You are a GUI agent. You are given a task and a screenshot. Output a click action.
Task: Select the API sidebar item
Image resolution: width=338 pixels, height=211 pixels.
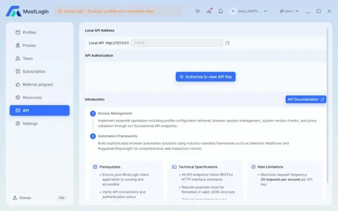39,111
